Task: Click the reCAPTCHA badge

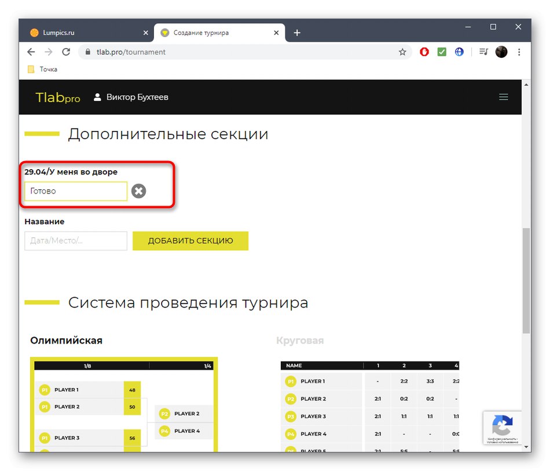Action: [503, 428]
